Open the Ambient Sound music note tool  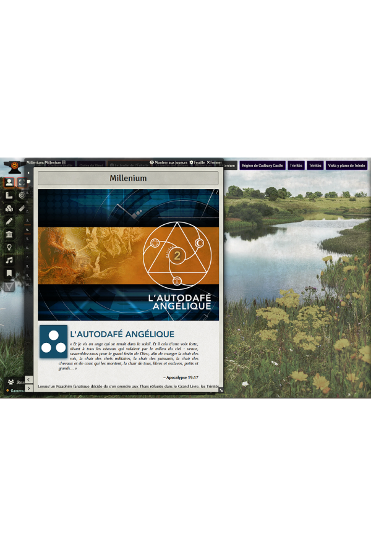[x=9, y=260]
